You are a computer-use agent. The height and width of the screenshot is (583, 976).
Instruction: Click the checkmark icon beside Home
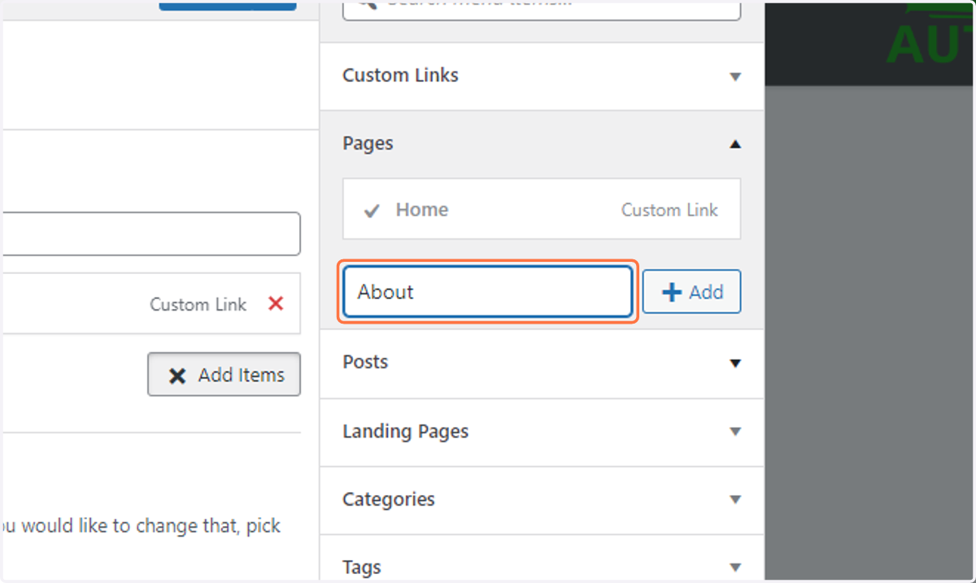pyautogui.click(x=372, y=211)
